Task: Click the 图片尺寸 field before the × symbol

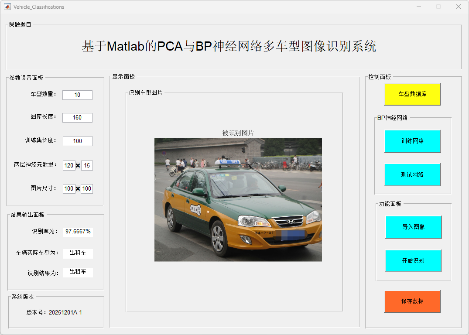Action: pyautogui.click(x=69, y=189)
